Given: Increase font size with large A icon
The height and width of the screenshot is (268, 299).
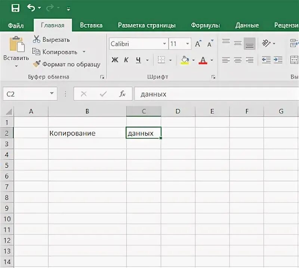Looking at the screenshot, I should click(198, 44).
